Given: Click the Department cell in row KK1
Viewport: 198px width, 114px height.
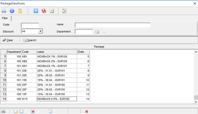Looking at the screenshot, I should pos(14,66).
